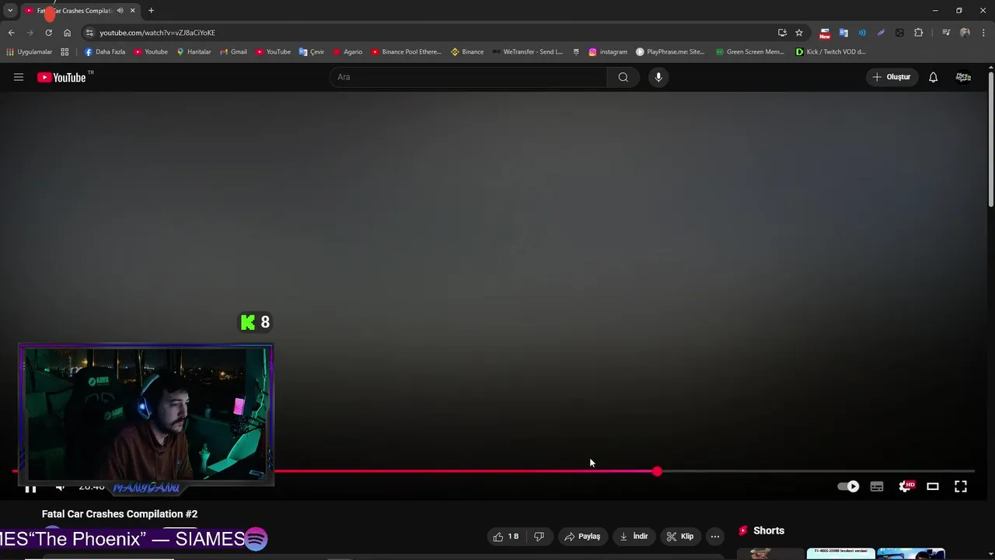Pause the video with the pause button
The height and width of the screenshot is (560, 995).
(x=30, y=488)
